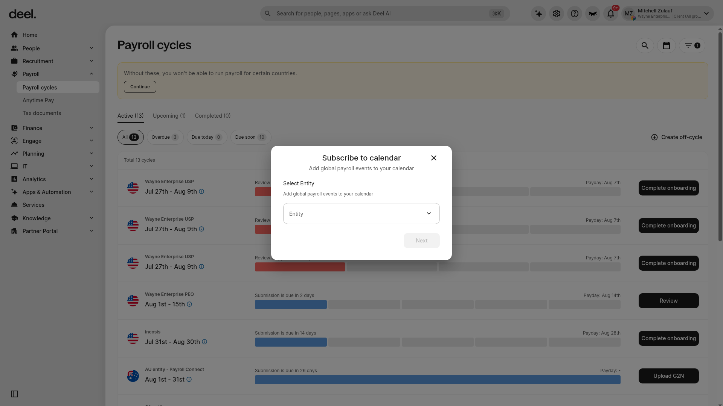
Task: Click the search magnifier on Payroll cycles
Action: coord(645,45)
